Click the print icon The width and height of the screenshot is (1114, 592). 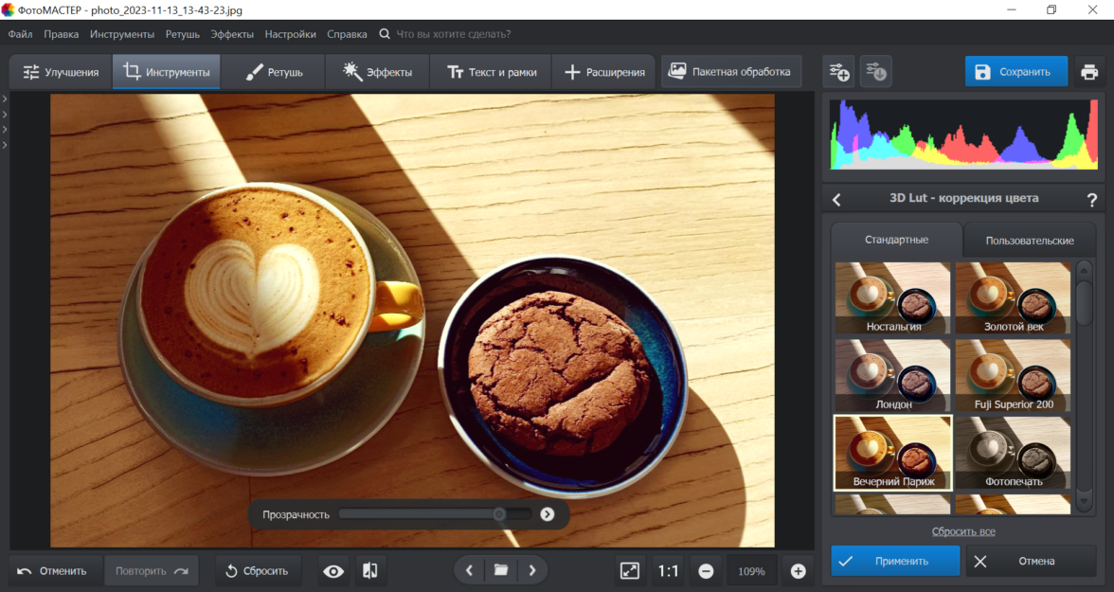[x=1089, y=72]
